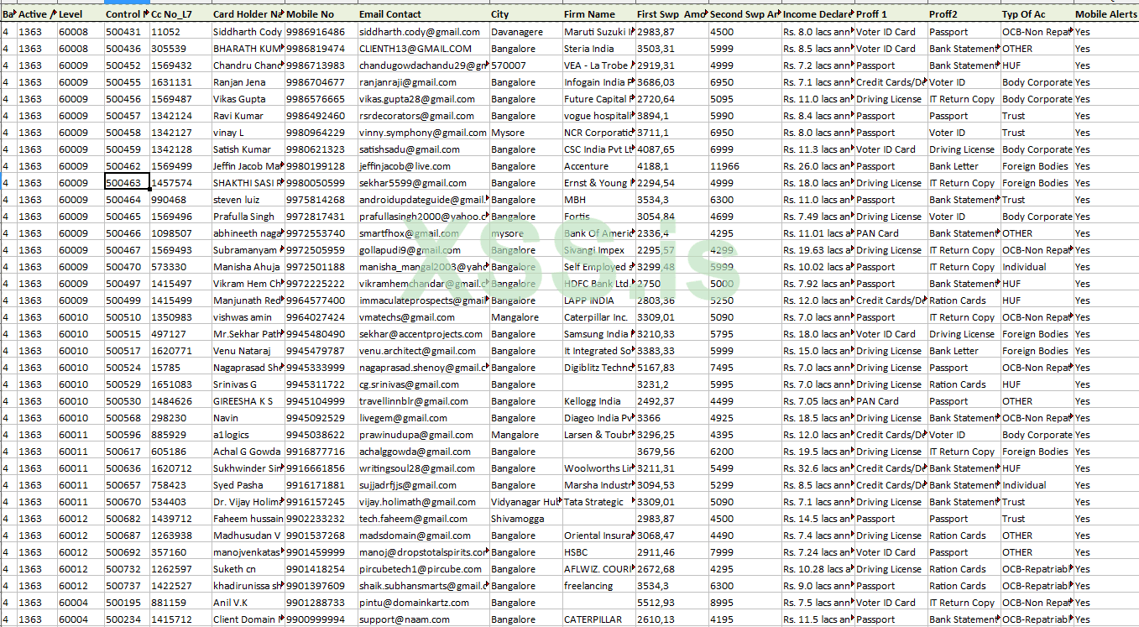Select the "Fortis" firm cell
Viewport: 1139px width, 627px height.
(598, 217)
